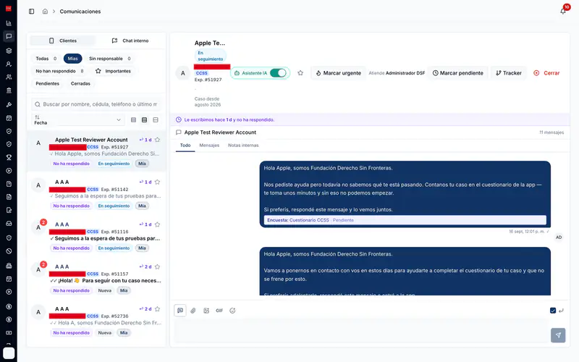Filter by Todas conversations
Viewport: 579px width, 362px height.
[46, 59]
